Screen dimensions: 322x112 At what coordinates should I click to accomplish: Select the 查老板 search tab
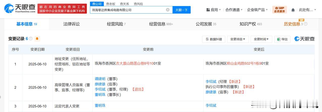111,4
